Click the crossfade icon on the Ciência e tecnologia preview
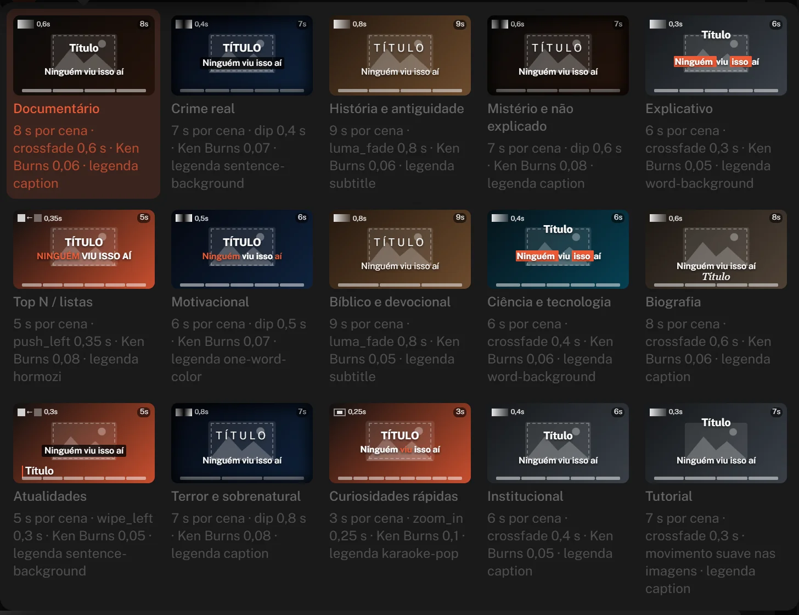This screenshot has height=615, width=799. point(500,218)
